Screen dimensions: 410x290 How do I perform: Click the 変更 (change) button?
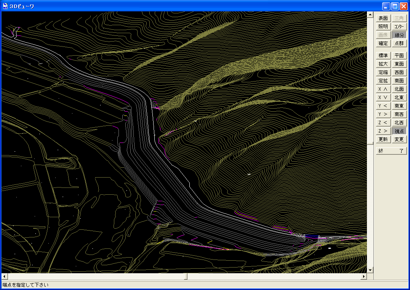[x=399, y=139]
